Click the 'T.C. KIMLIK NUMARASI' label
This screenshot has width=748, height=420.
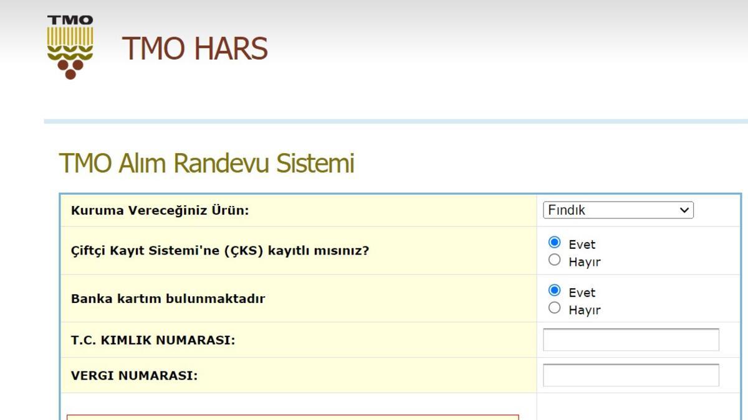click(153, 340)
